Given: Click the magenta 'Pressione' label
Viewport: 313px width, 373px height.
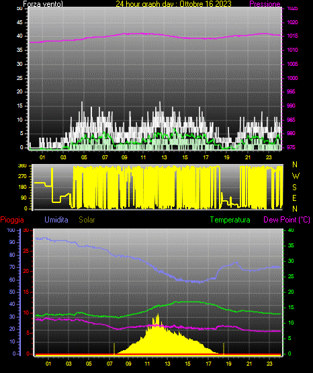Looking at the screenshot, I should pos(265,4).
